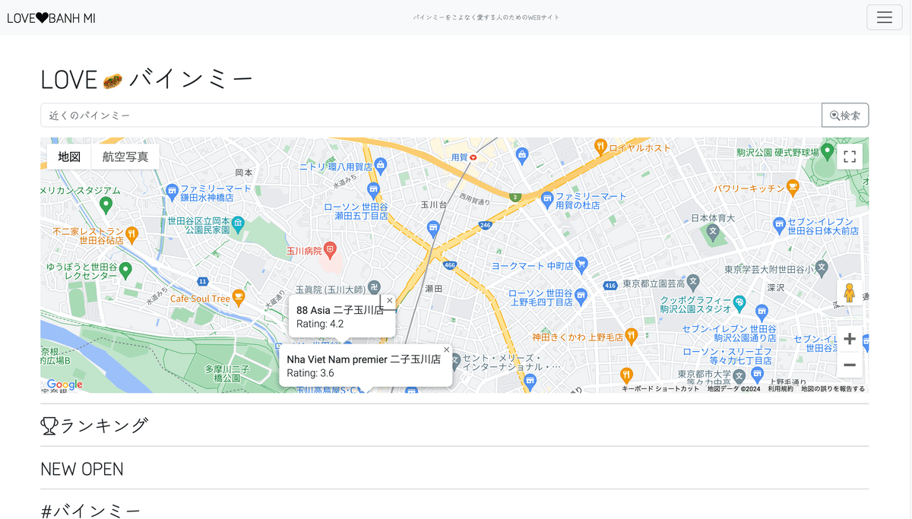
Task: Close the 88 Asia 二子玉川店 info window
Action: click(x=390, y=301)
